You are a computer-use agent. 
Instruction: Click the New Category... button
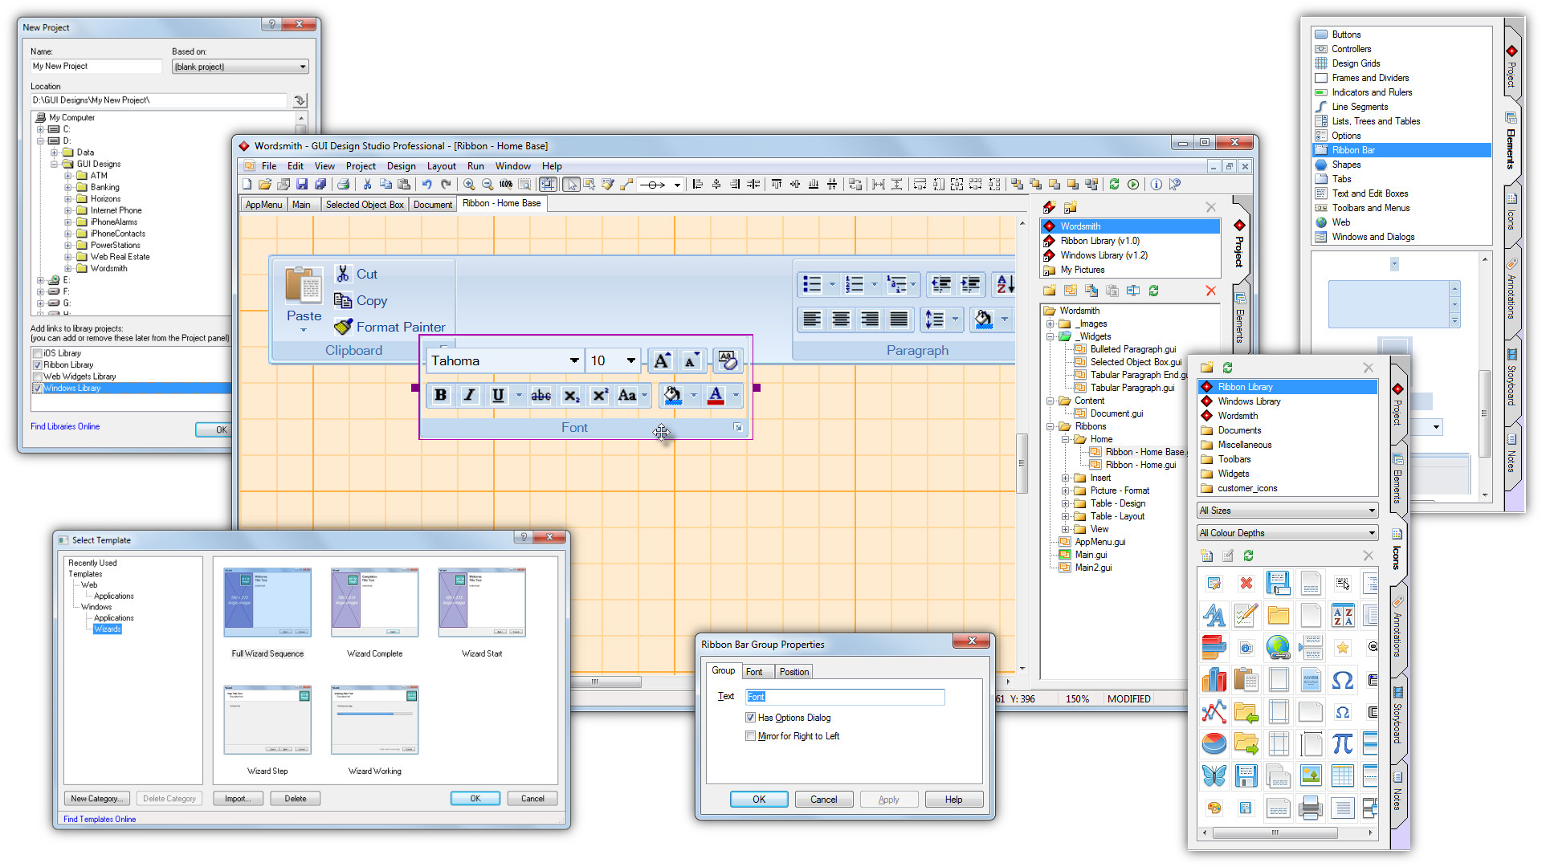click(96, 799)
